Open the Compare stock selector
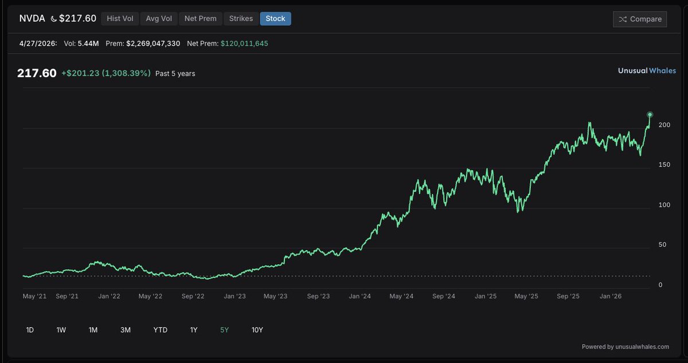This screenshot has height=363, width=688. point(640,19)
